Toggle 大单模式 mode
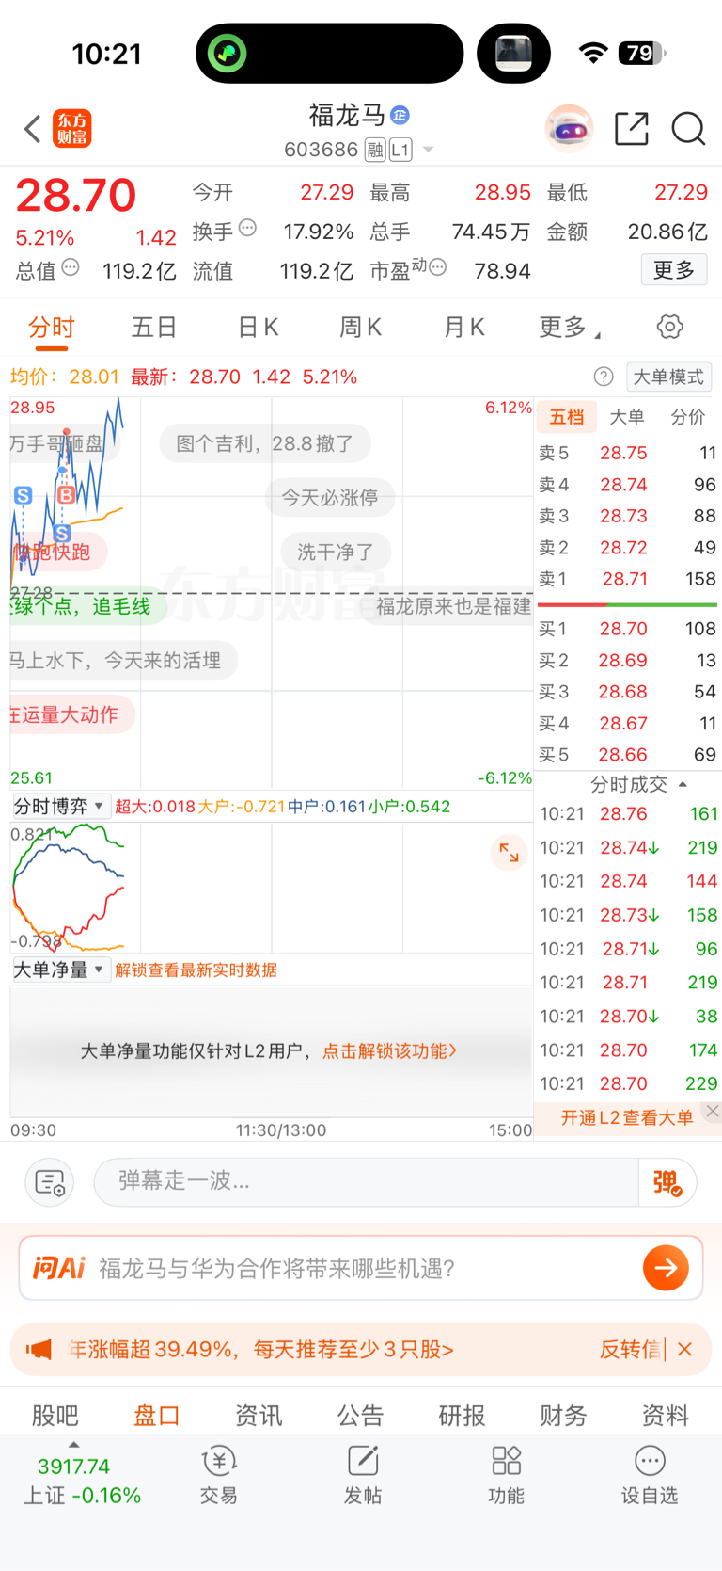The width and height of the screenshot is (722, 1571). click(x=668, y=377)
